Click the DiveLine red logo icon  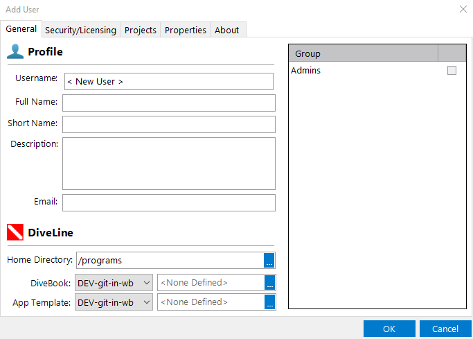tap(15, 232)
